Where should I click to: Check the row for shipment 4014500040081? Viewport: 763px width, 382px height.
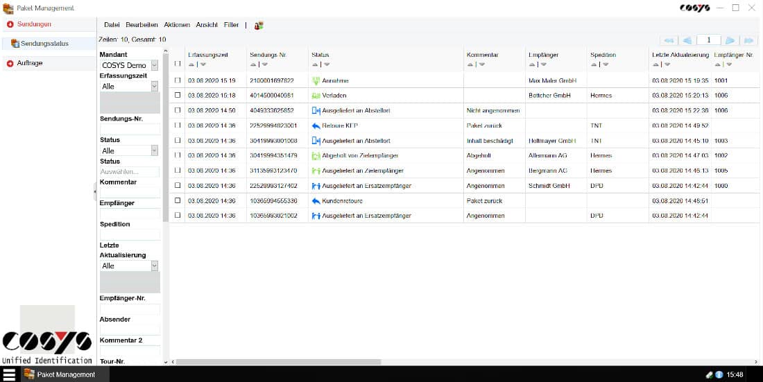pyautogui.click(x=178, y=96)
